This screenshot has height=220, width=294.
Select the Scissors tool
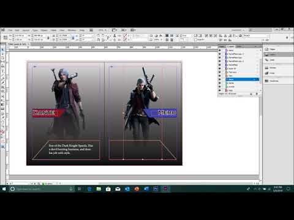[x=3, y=96]
